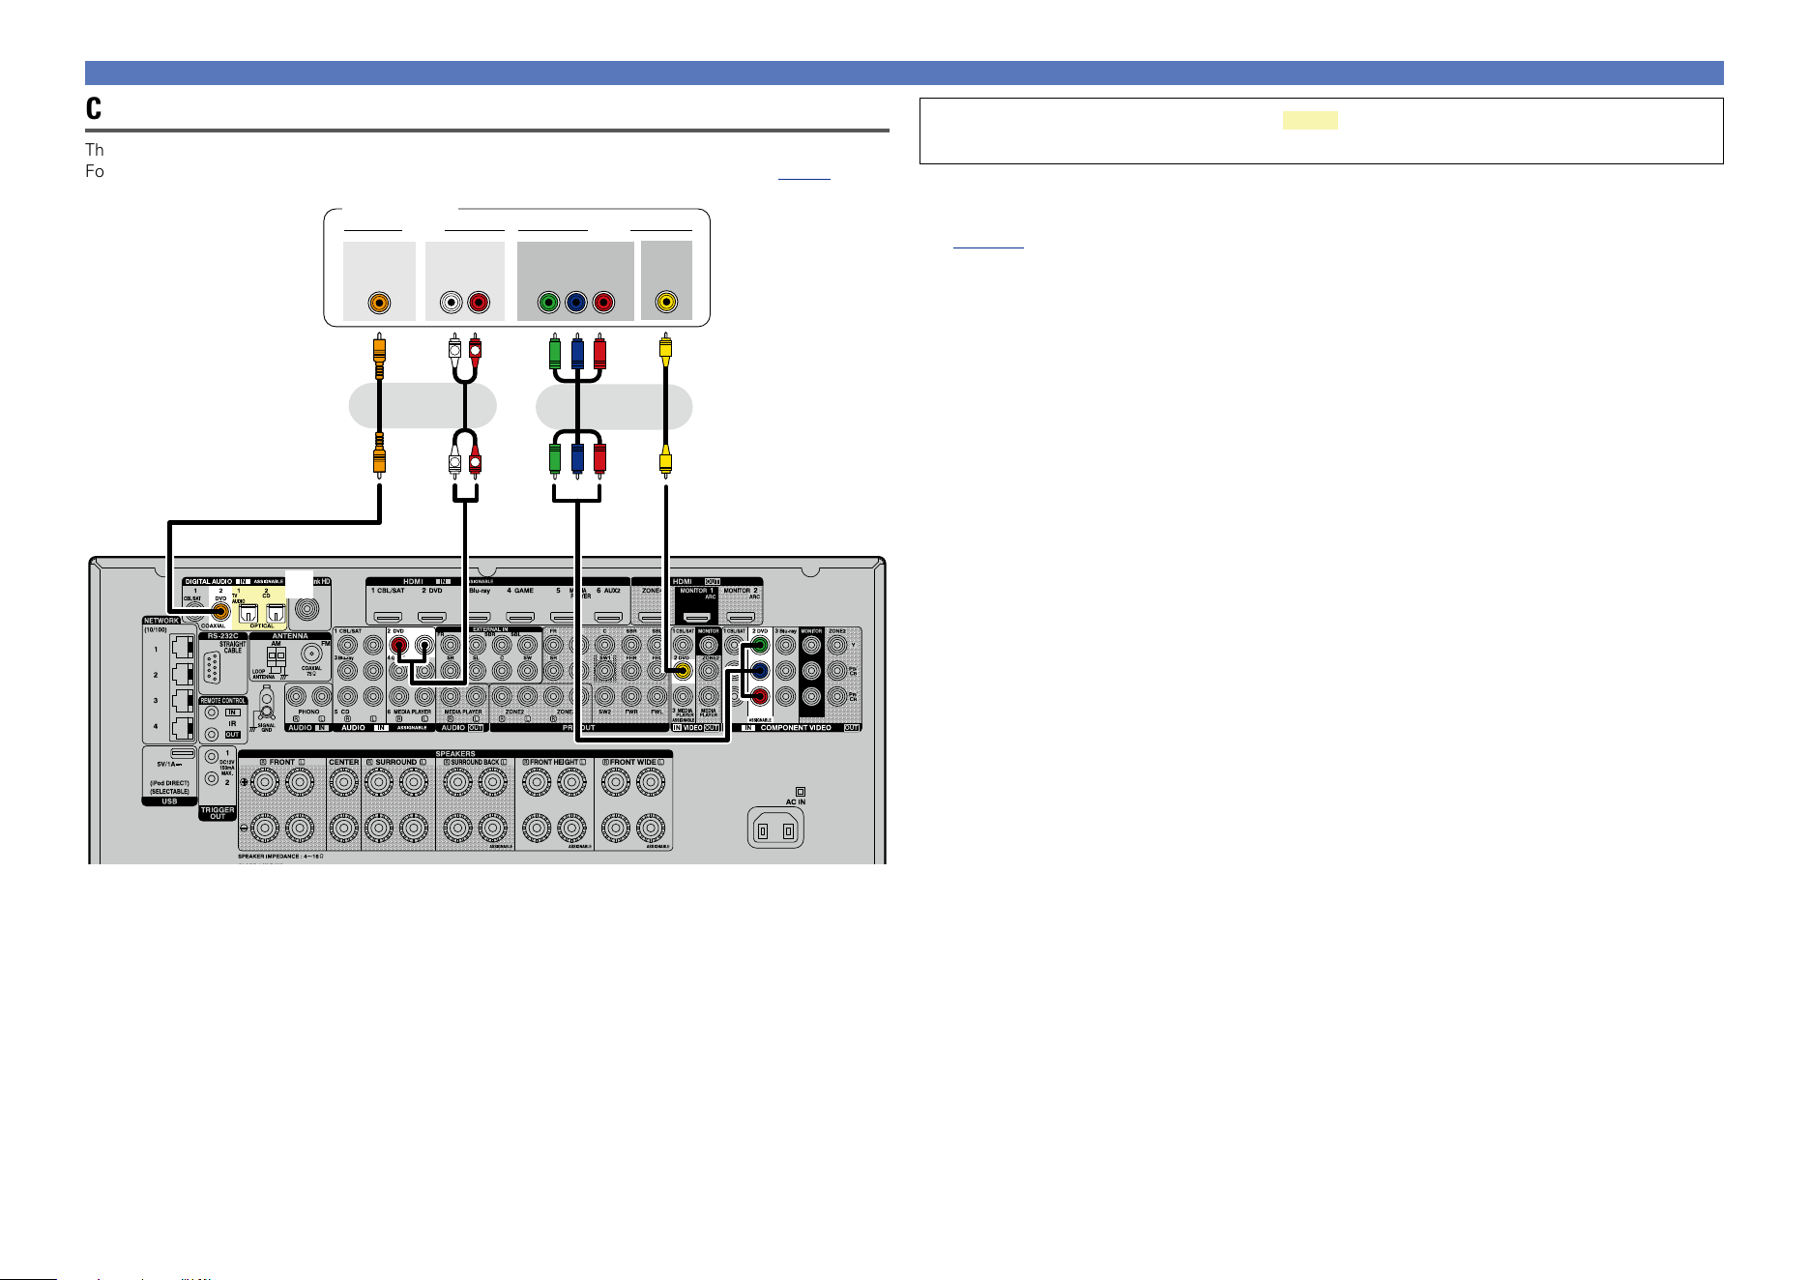
Task: Click the orange coaxial jack on the source device
Action: tap(380, 303)
